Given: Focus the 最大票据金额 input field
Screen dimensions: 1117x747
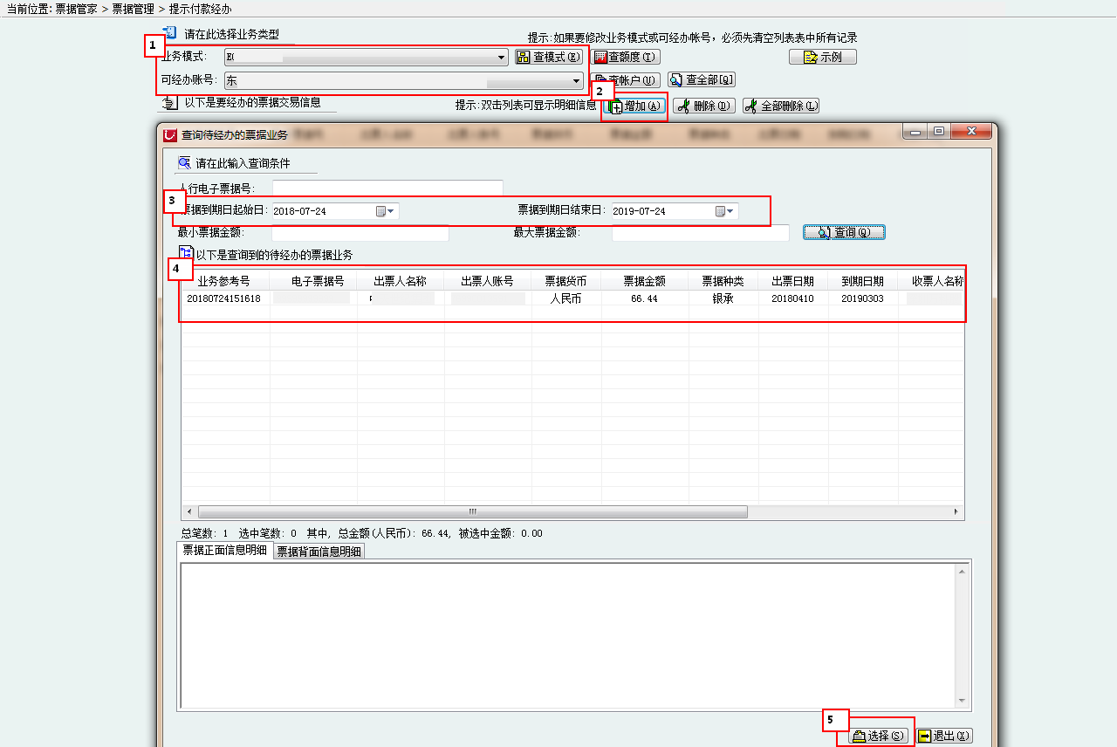Looking at the screenshot, I should pos(700,233).
